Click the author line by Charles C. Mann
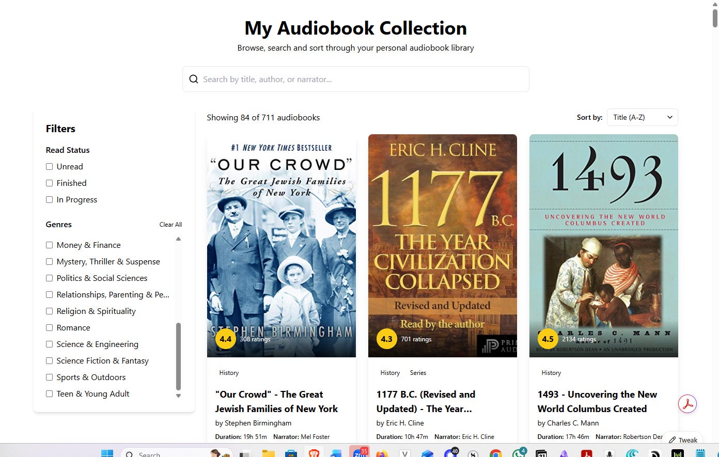Viewport: 719px width, 457px height. (568, 423)
